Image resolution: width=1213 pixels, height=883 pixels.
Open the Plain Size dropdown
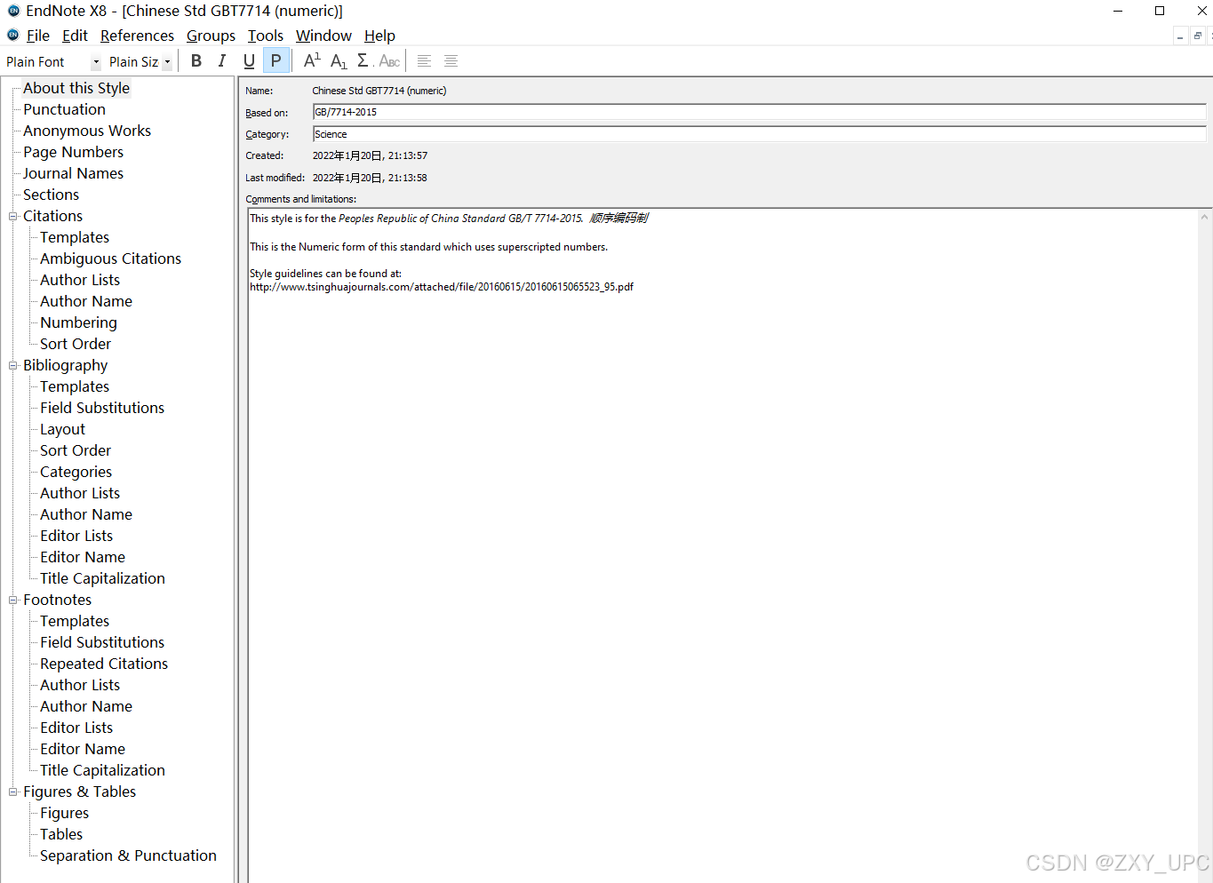click(x=166, y=62)
